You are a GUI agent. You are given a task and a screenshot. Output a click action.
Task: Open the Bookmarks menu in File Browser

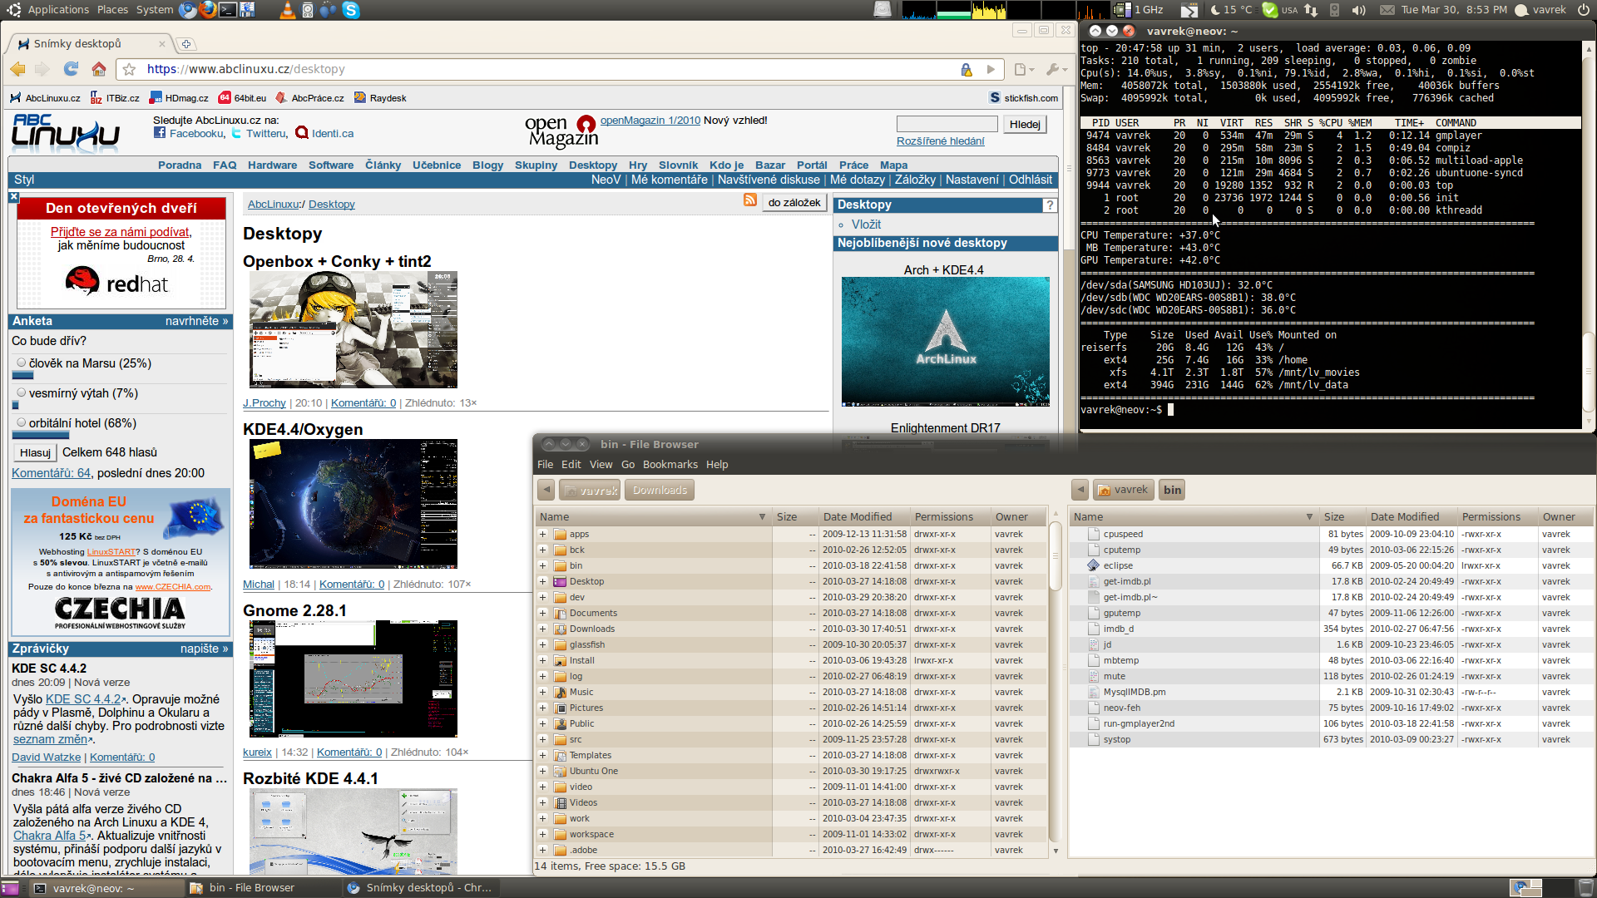pos(670,465)
